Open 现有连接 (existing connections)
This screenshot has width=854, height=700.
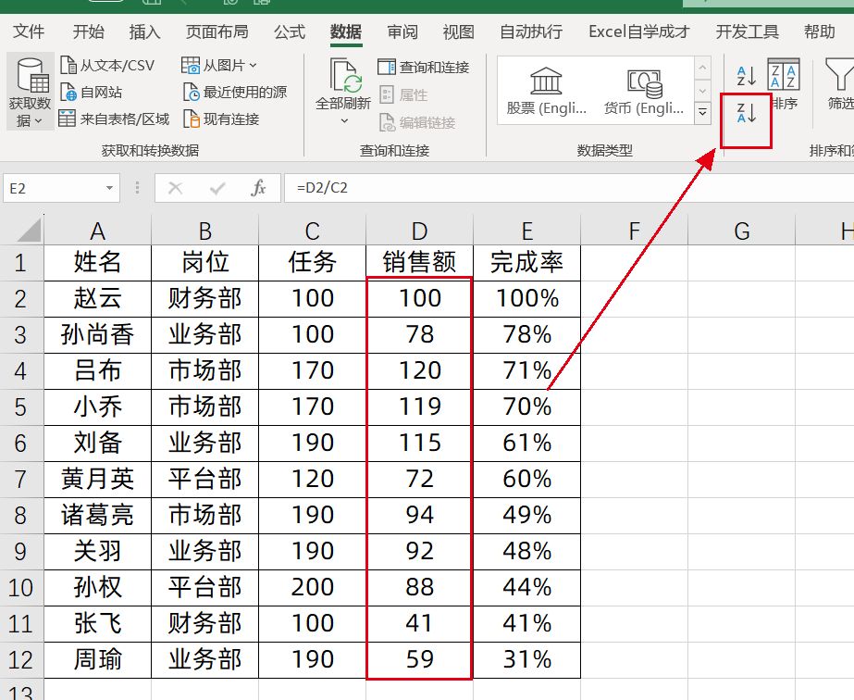tap(221, 119)
